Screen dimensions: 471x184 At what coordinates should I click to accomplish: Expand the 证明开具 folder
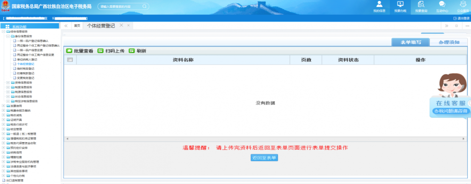pyautogui.click(x=3, y=120)
